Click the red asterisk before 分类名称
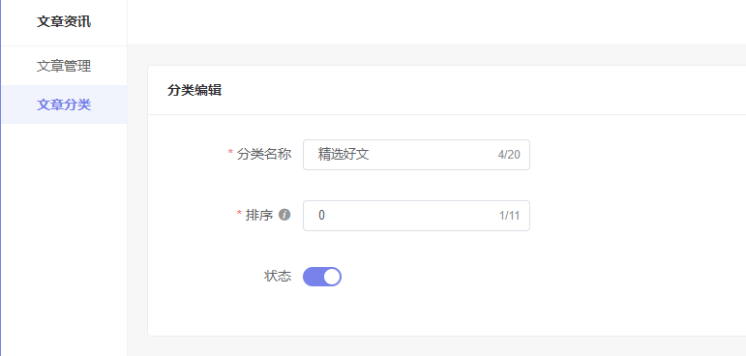Screen dimensions: 746x356 [x=230, y=154]
